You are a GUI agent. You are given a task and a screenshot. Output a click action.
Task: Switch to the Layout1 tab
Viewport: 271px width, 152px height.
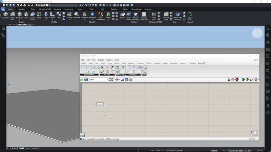coord(27,148)
